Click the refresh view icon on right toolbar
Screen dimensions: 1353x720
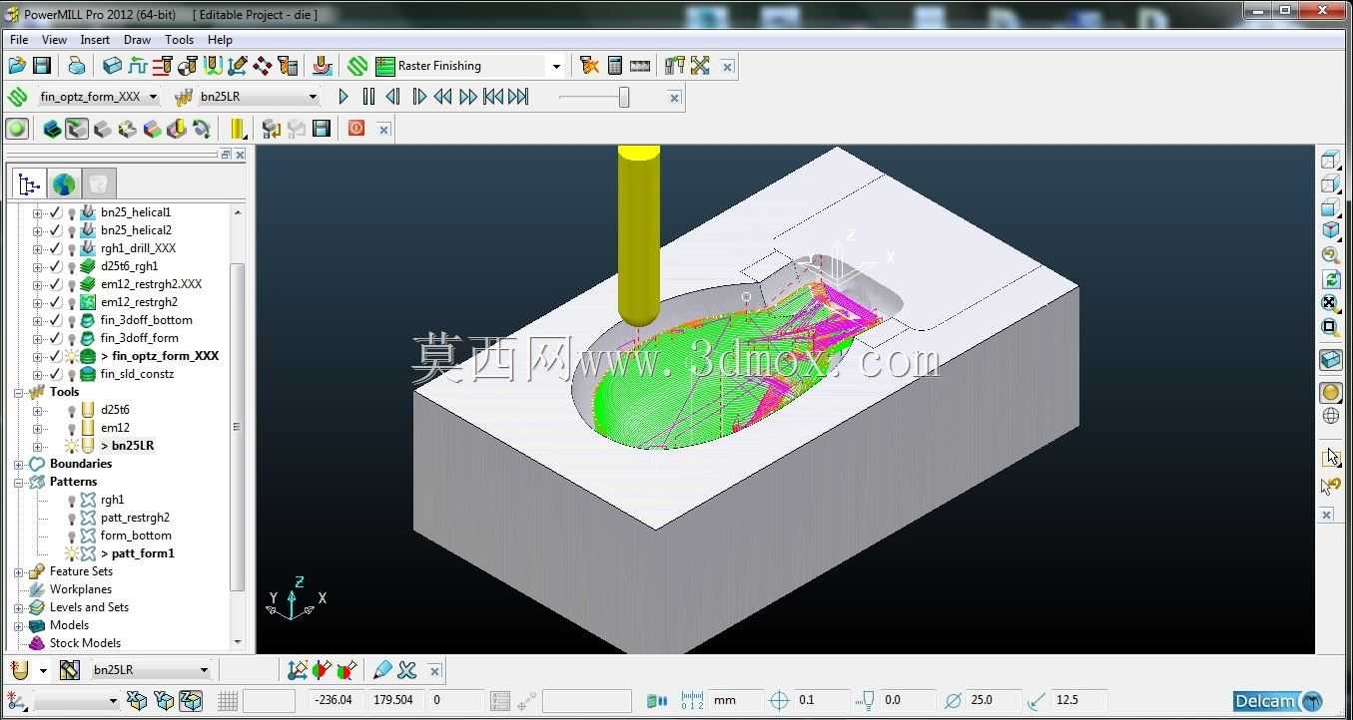(x=1330, y=279)
